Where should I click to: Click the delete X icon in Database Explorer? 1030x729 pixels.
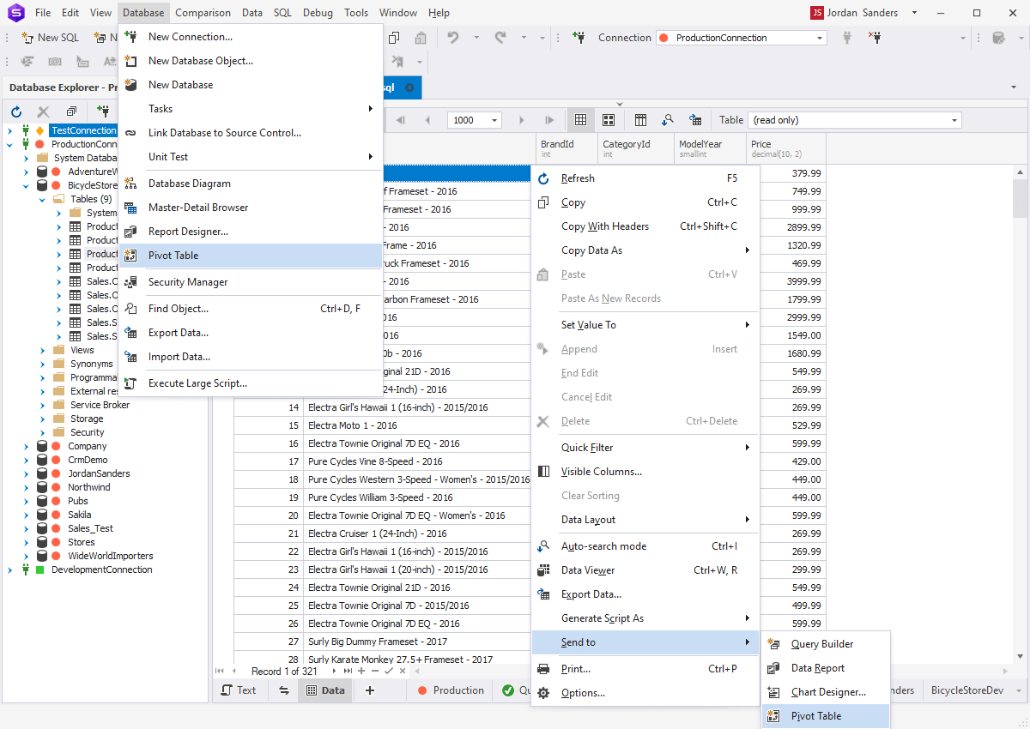43,111
